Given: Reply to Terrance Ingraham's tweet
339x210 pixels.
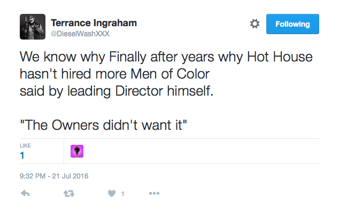Looking at the screenshot, I should [25, 193].
